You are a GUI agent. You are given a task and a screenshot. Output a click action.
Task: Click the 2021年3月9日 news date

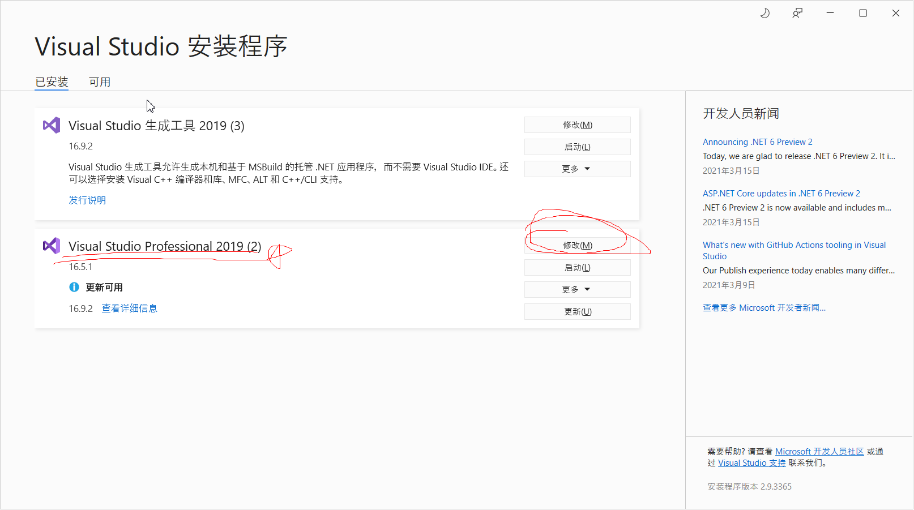tap(729, 285)
